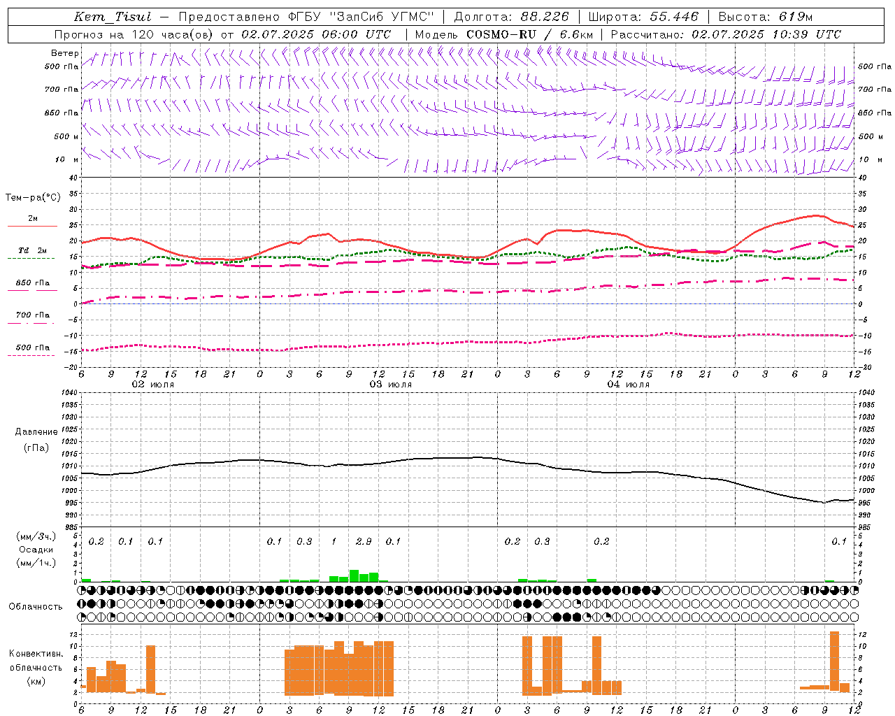The image size is (895, 716).
Task: Click the red 2м temperature legend line
Action: point(32,226)
